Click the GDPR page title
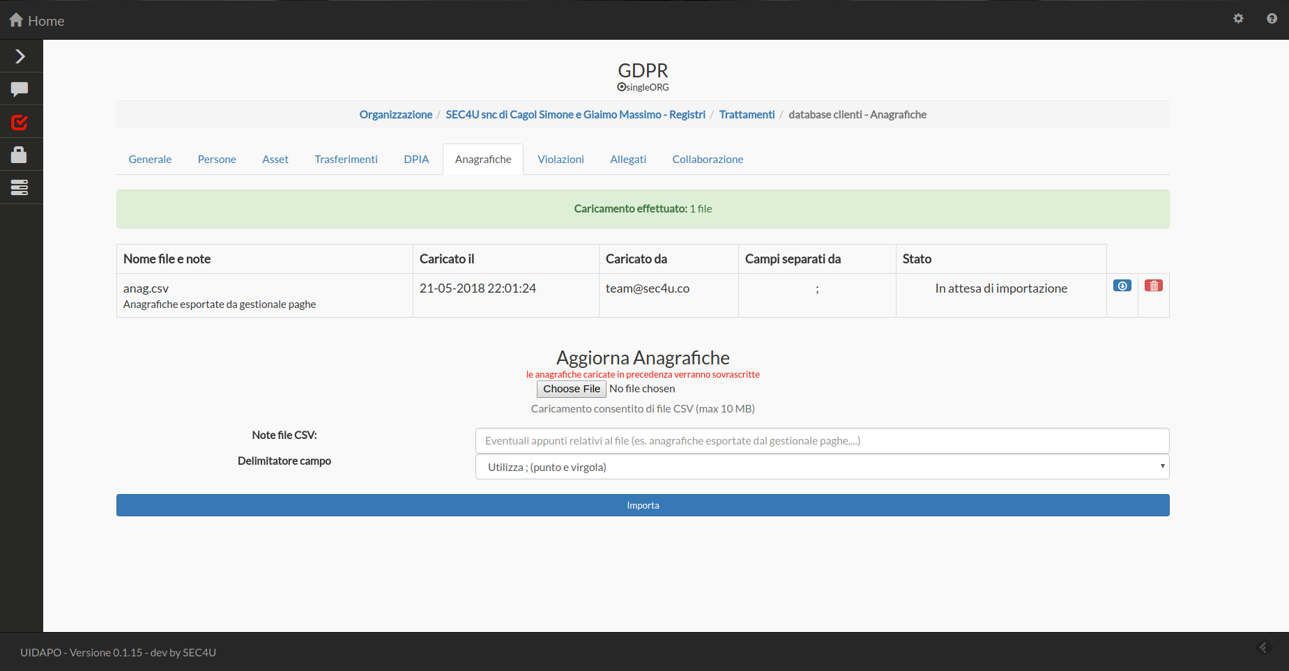 pos(643,70)
